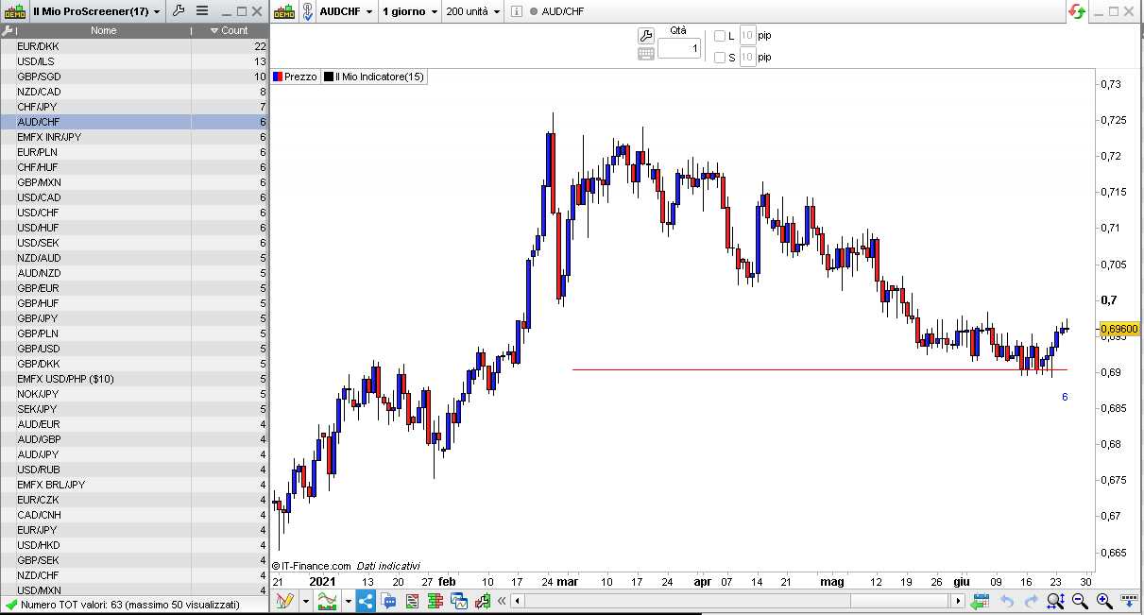Select CHF/JPY row in screener
Viewport: 1144px width, 615px height.
134,107
